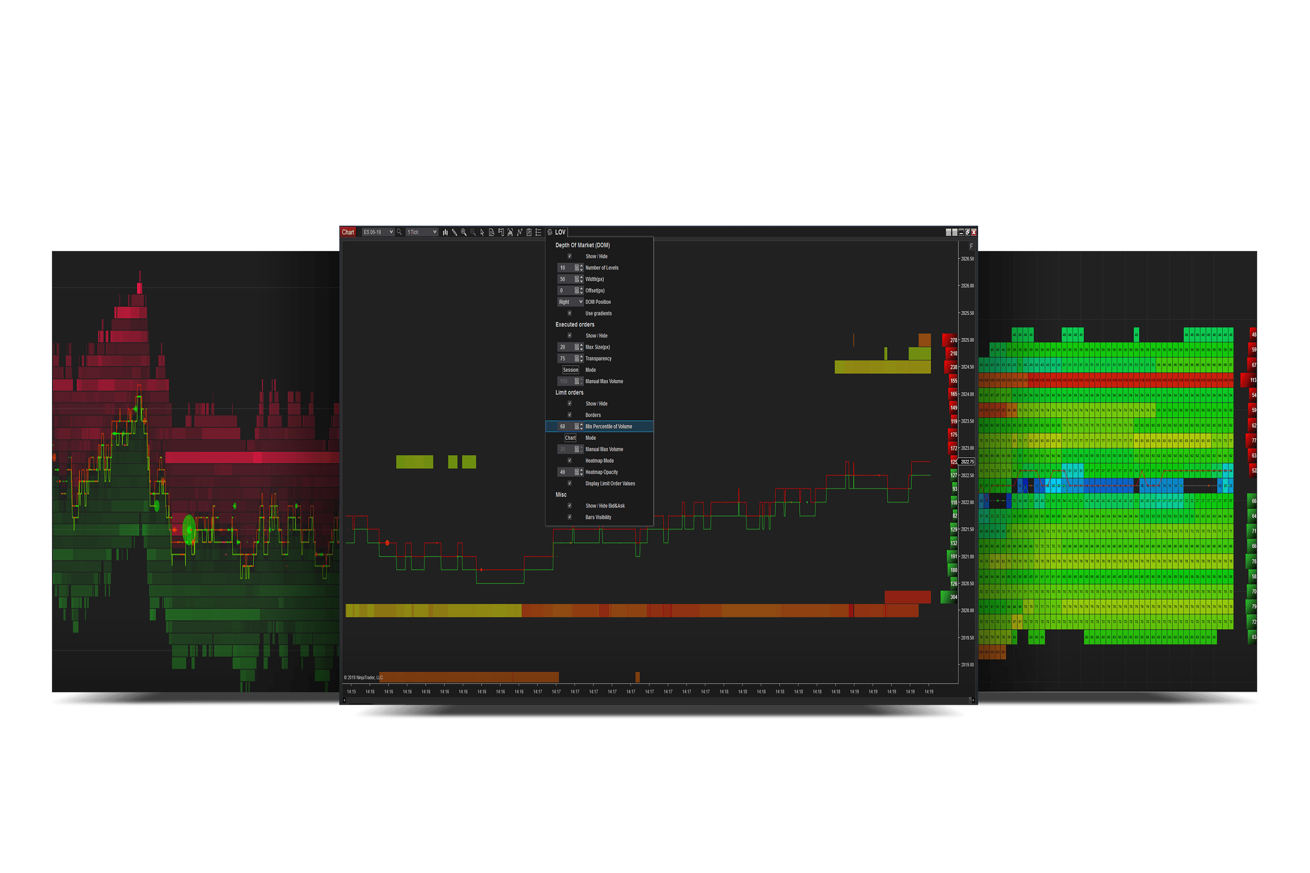Adjust the Offset(px) stepper arrows
The image size is (1310, 873).
(582, 291)
